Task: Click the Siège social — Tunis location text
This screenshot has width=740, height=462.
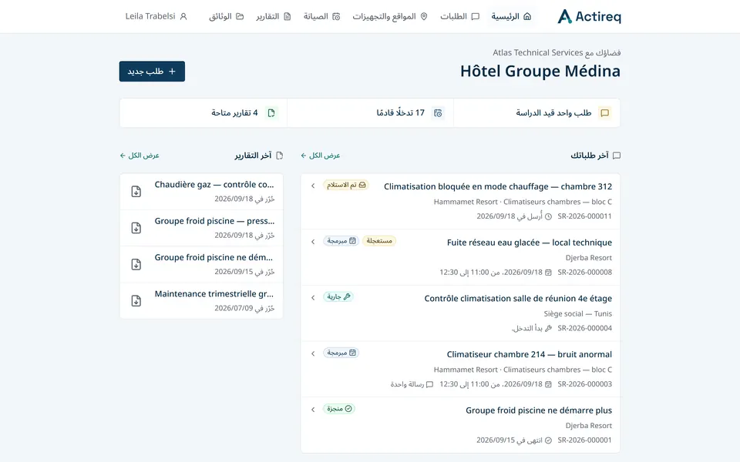Action: click(577, 313)
